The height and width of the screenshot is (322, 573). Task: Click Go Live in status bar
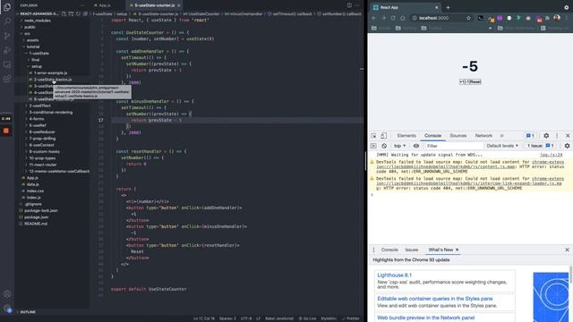(307, 318)
